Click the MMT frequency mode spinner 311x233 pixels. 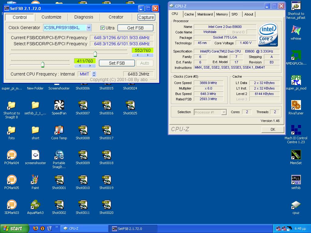94,74
